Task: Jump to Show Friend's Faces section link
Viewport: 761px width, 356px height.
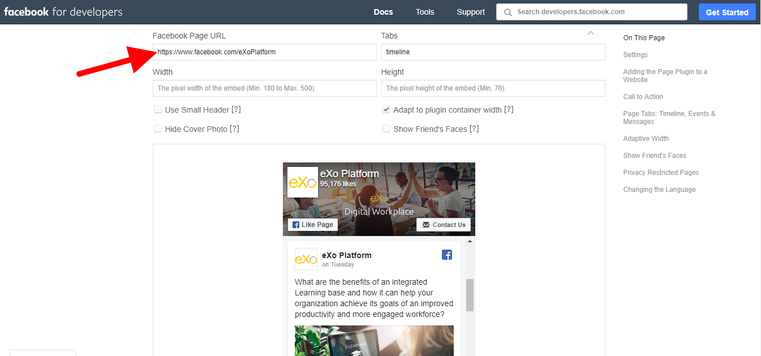Action: click(x=655, y=156)
